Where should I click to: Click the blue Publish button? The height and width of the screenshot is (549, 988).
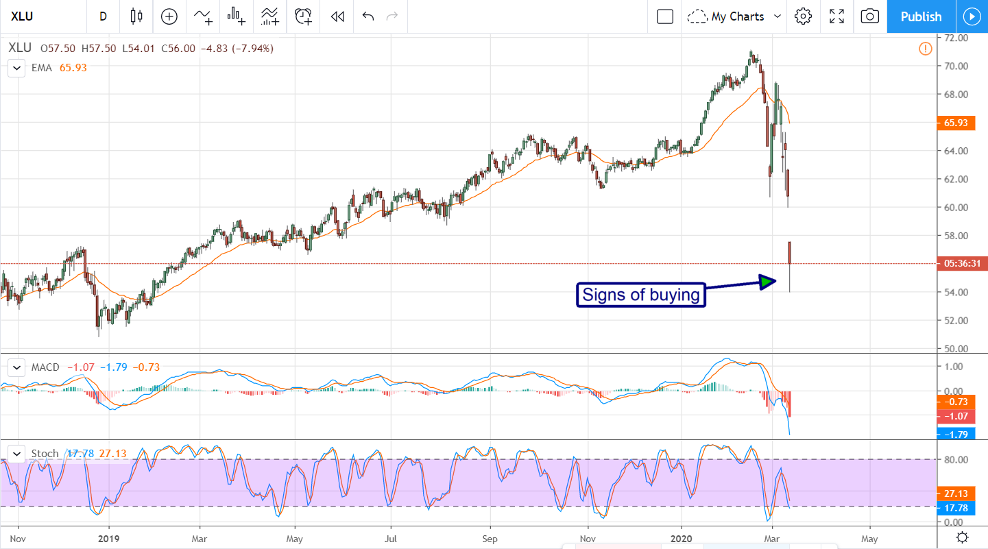tap(921, 16)
